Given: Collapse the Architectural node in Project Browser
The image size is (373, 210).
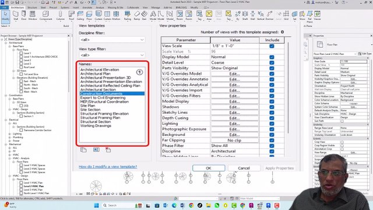Looking at the screenshot, I should tap(6, 43).
